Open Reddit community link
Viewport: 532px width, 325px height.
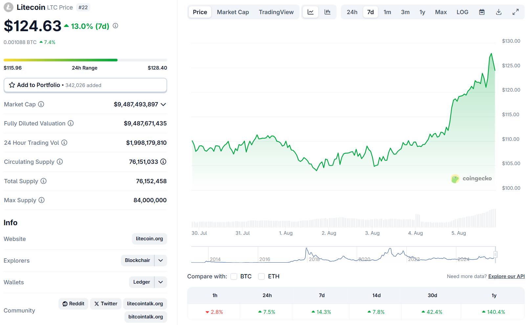[73, 304]
